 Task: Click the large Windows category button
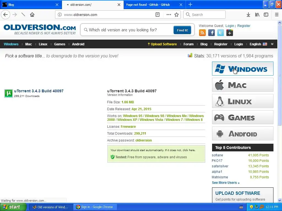243,68
